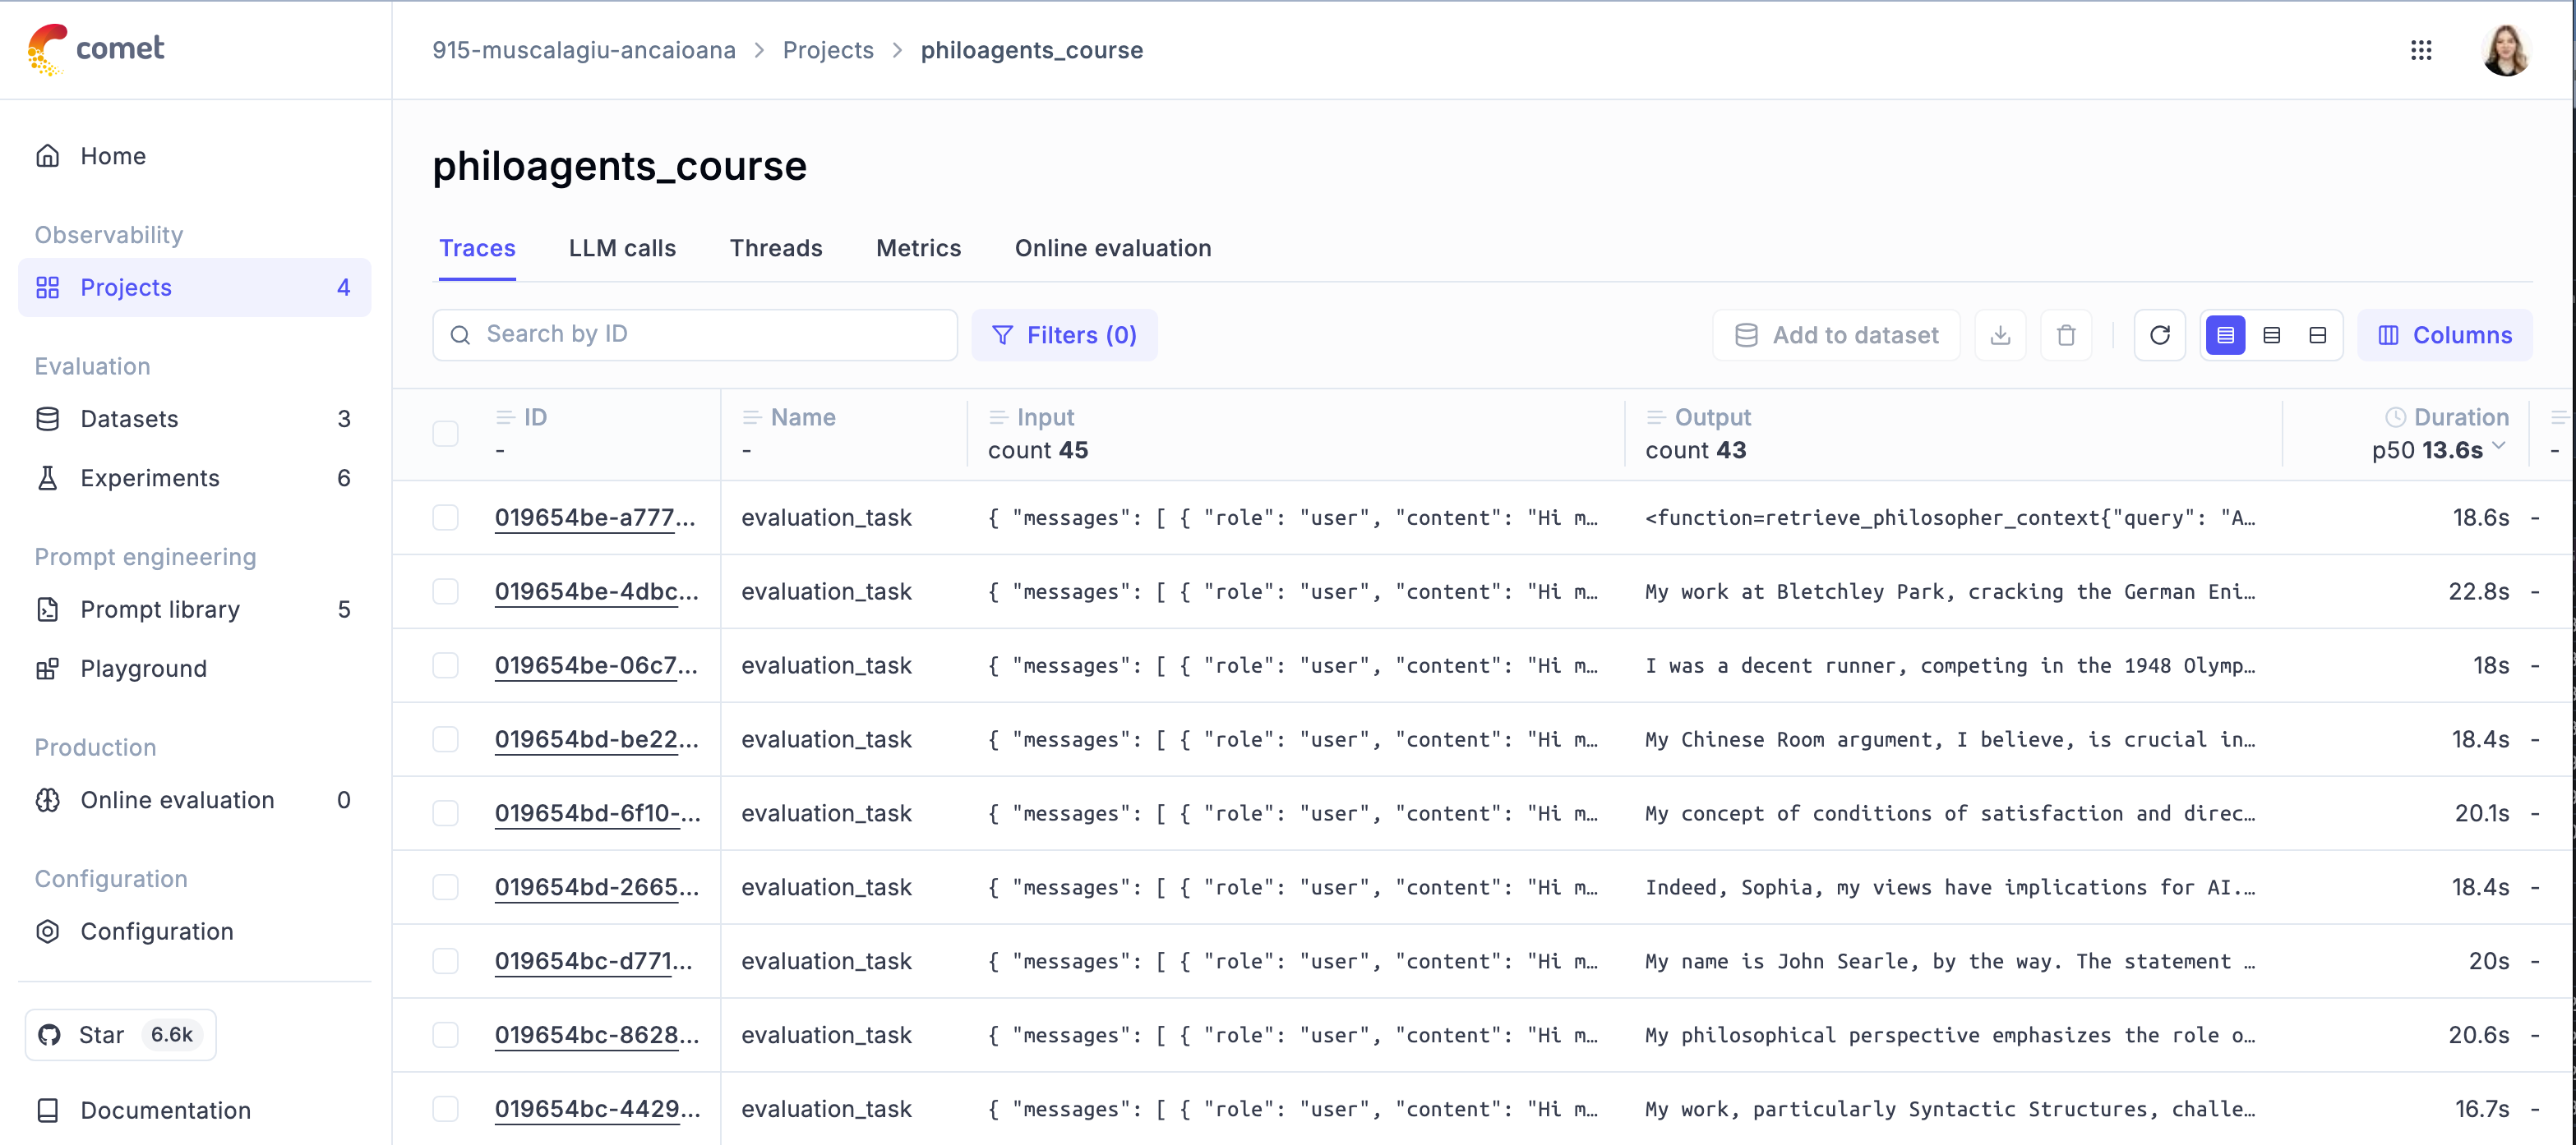The image size is (2576, 1145).
Task: Check the row 019654be-a777 checkbox
Action: click(x=445, y=517)
